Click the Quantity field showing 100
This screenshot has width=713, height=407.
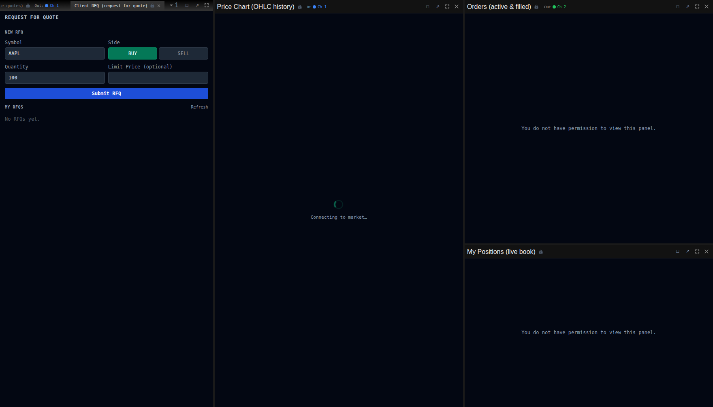coord(55,78)
